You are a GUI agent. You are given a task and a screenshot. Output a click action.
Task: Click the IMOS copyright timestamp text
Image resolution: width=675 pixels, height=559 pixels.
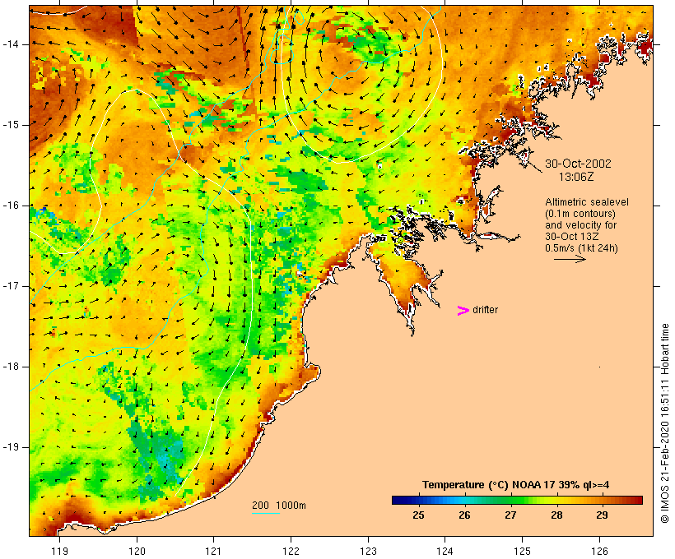(664, 423)
